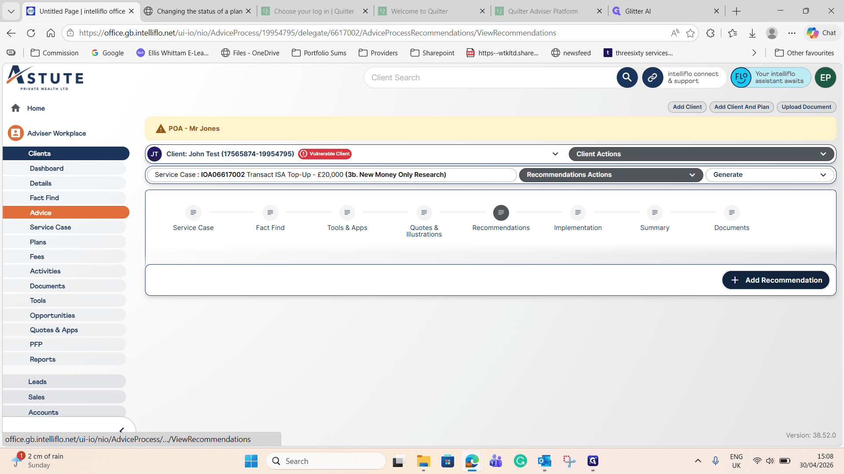Add this page to browser favourites (star icon)
The height and width of the screenshot is (474, 844).
(691, 33)
